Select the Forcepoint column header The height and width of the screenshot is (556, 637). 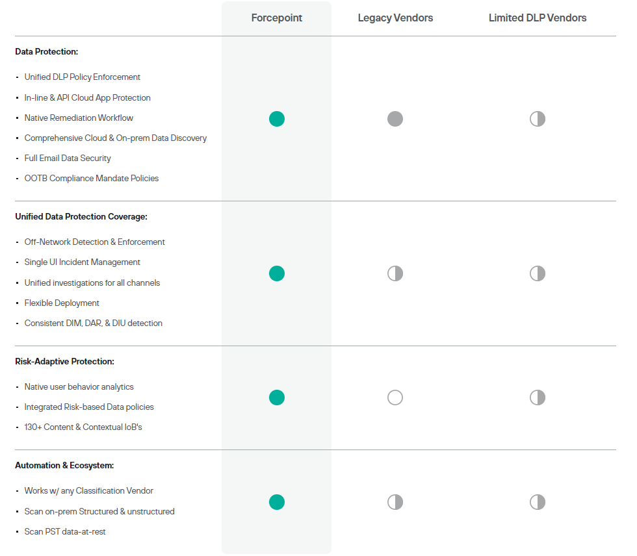pyautogui.click(x=277, y=18)
